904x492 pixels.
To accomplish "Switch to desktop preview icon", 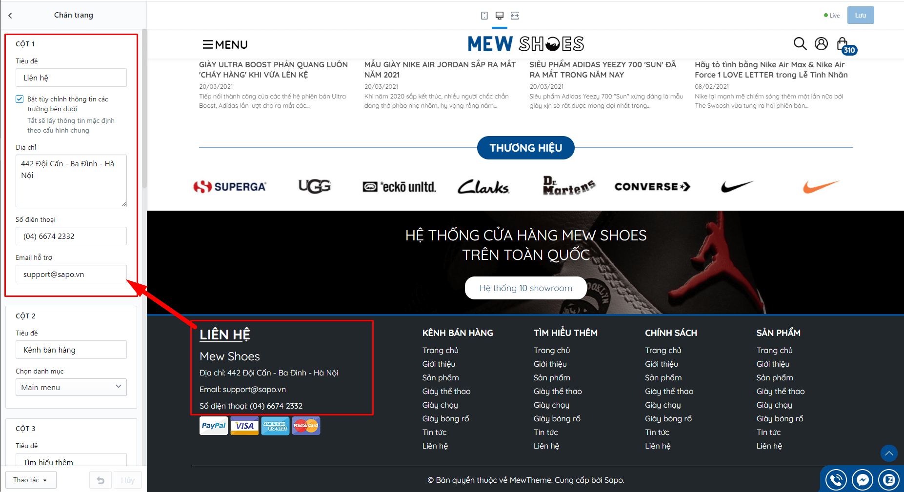I will [500, 16].
